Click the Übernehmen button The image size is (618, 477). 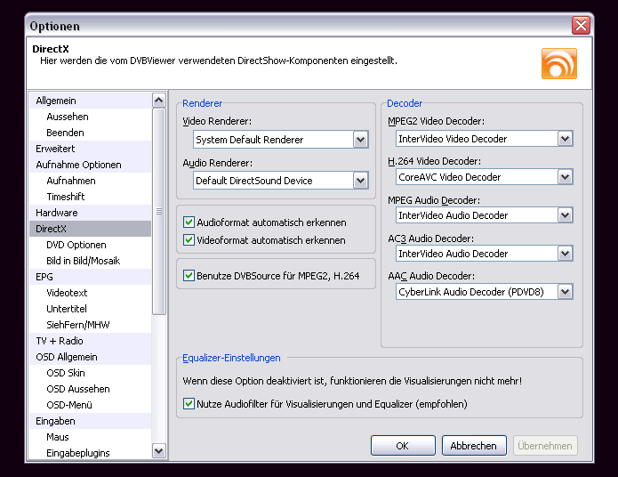click(545, 446)
